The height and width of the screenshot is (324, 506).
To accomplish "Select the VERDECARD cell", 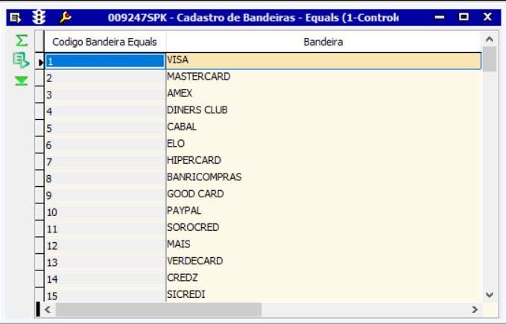I will [323, 261].
